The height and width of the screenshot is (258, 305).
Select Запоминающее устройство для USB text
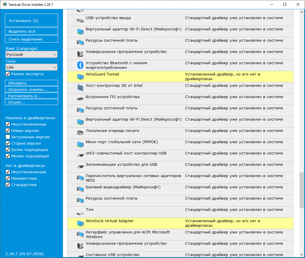click(x=121, y=165)
